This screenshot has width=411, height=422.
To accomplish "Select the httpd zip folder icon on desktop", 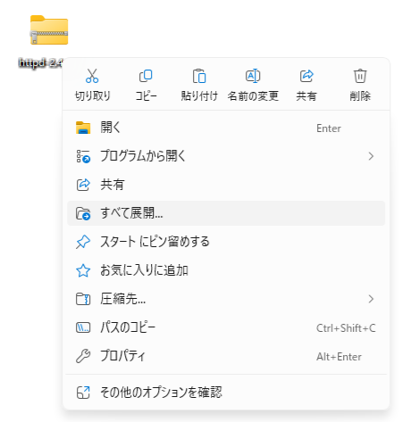I will [49, 30].
